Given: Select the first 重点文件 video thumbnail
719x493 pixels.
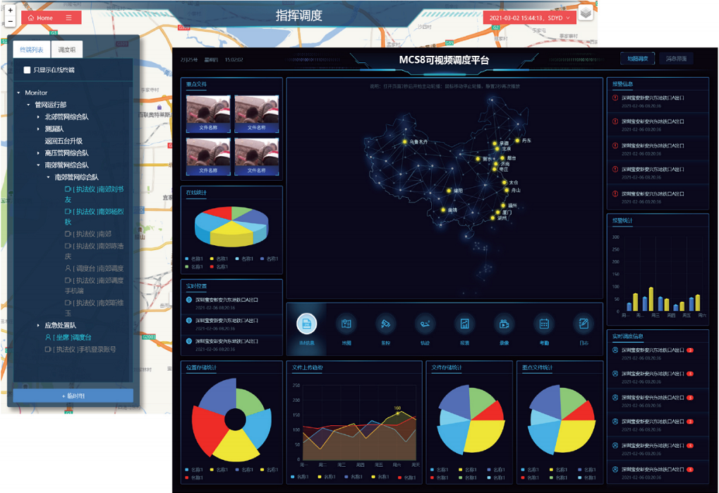Looking at the screenshot, I should (x=207, y=114).
